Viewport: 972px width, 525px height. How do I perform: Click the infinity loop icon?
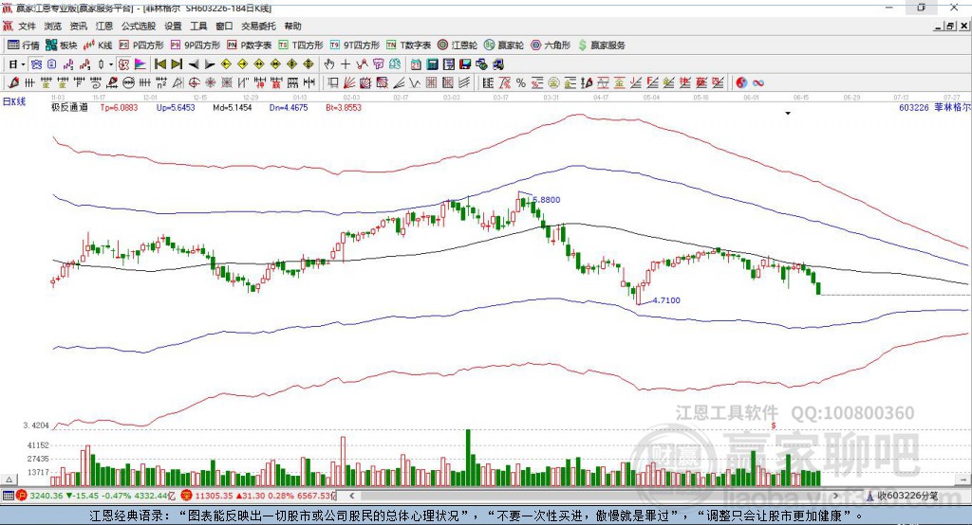757,82
